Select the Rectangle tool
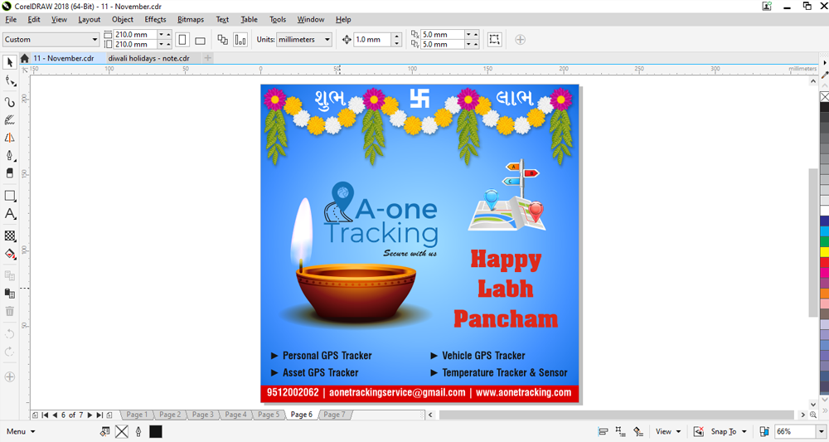 coord(9,196)
